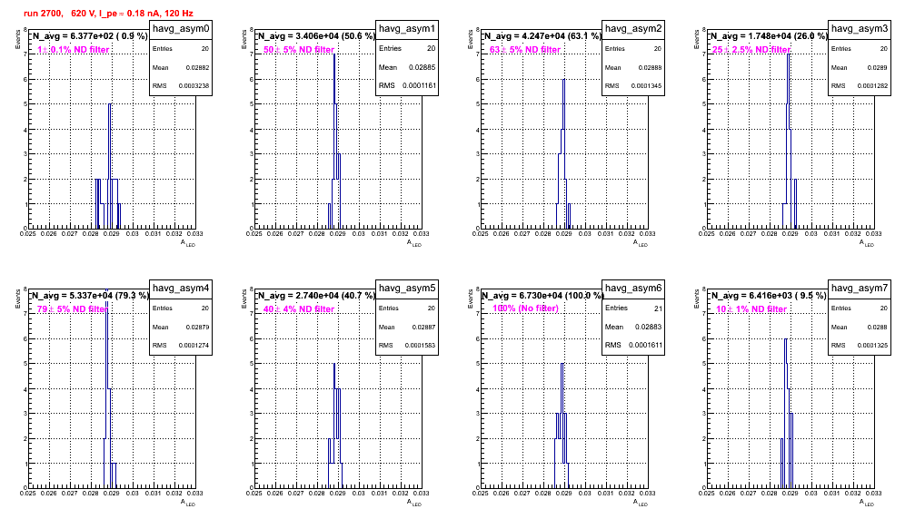
Task: Select the havg_asym6 stats box title
Action: click(x=633, y=289)
